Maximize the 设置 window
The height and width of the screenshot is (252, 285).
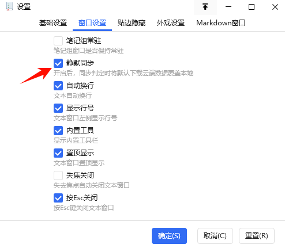click(252, 7)
